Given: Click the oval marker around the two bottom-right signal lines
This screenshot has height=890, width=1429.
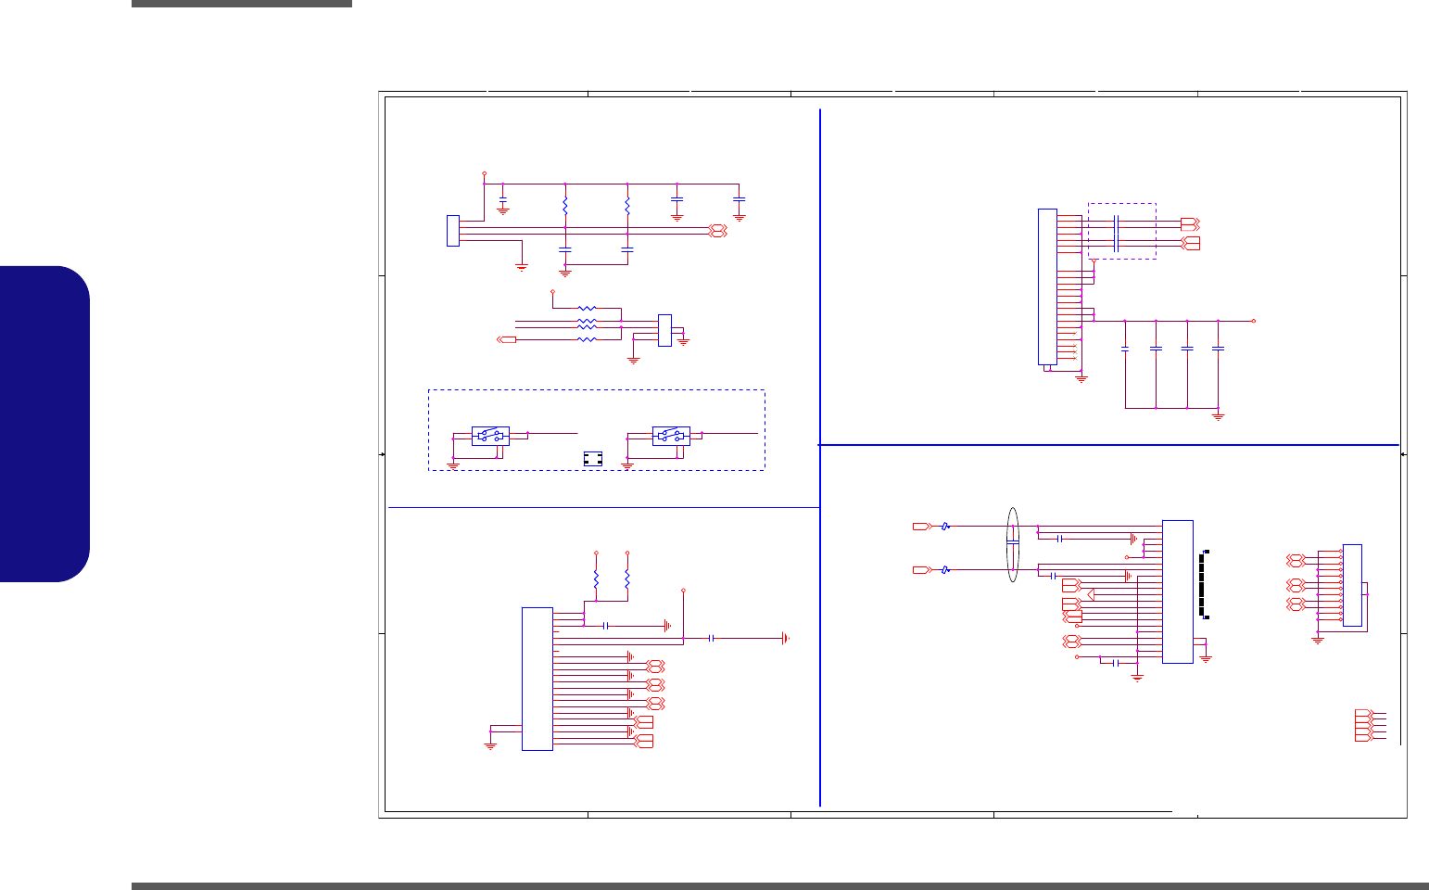Looking at the screenshot, I should (1012, 544).
